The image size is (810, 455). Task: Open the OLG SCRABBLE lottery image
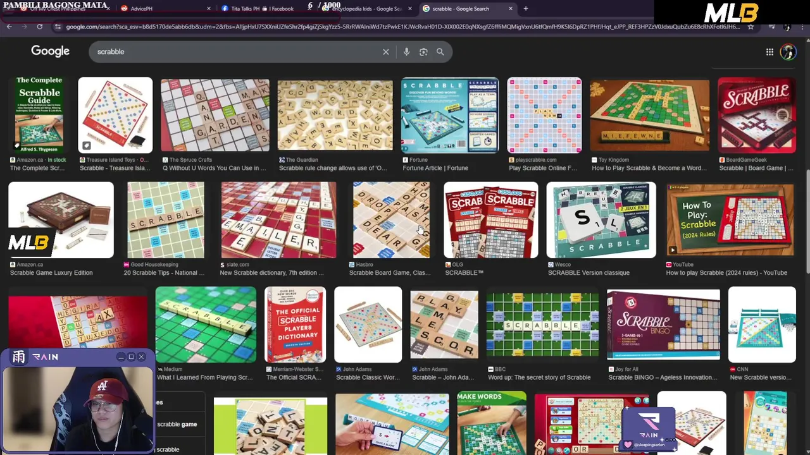[x=491, y=220]
